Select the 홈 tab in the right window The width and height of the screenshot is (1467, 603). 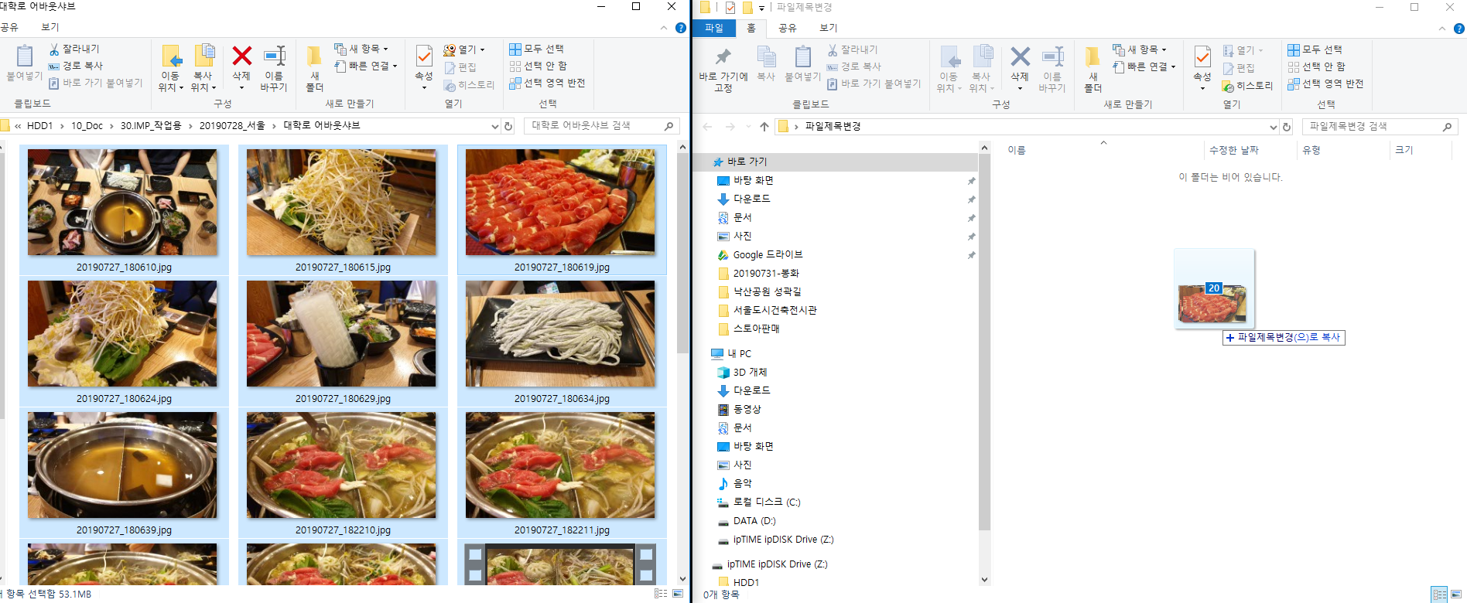(x=751, y=29)
